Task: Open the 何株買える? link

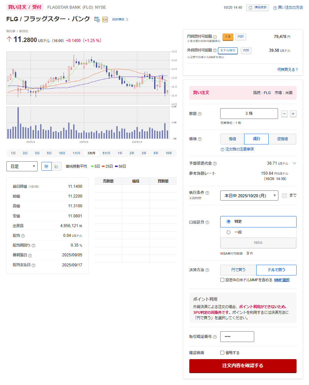Action: [287, 70]
